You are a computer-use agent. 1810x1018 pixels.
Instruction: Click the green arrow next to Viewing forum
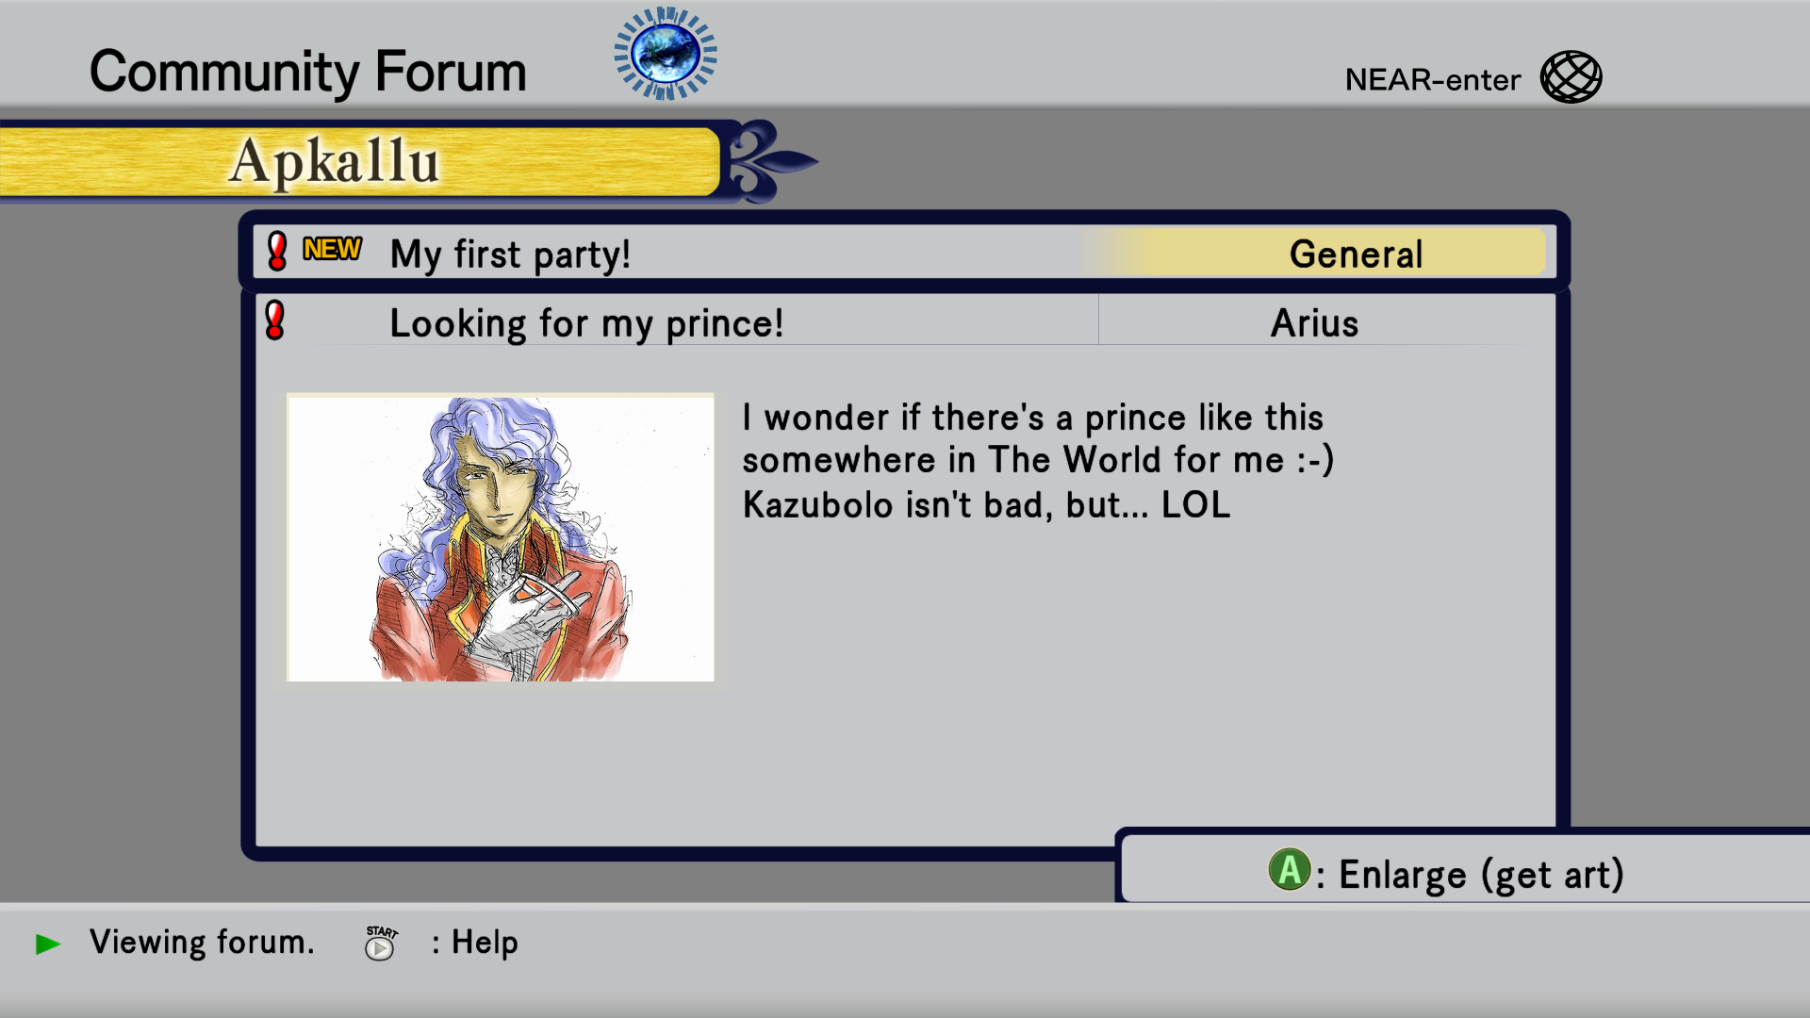pos(48,944)
